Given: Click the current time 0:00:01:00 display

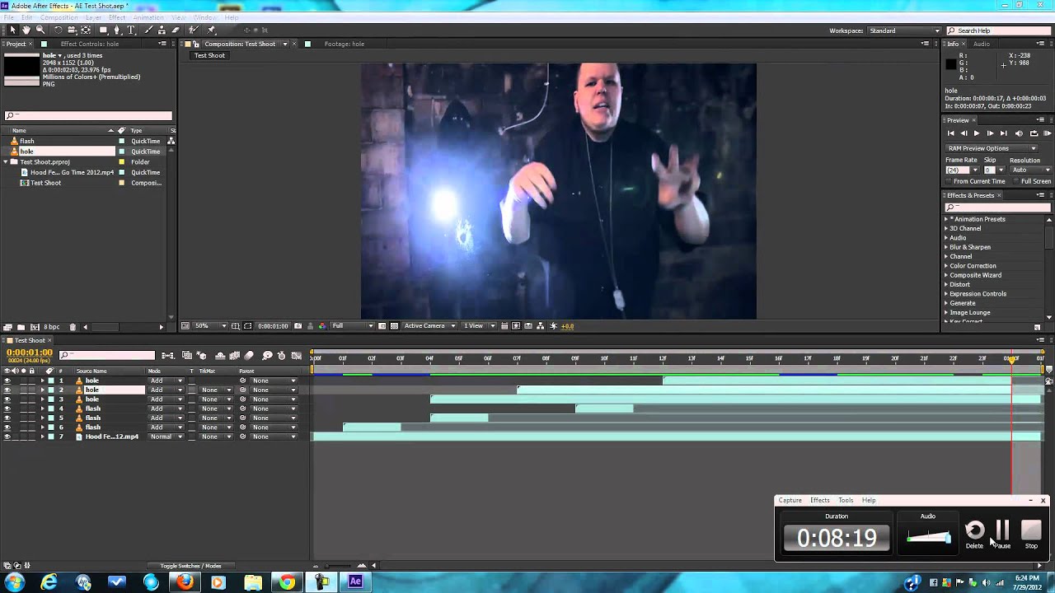Looking at the screenshot, I should [x=30, y=353].
